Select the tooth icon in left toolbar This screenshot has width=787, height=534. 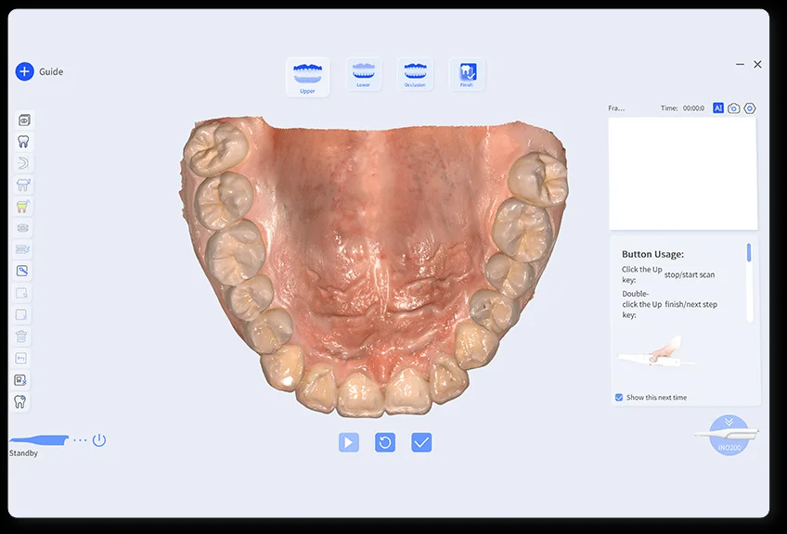(23, 142)
